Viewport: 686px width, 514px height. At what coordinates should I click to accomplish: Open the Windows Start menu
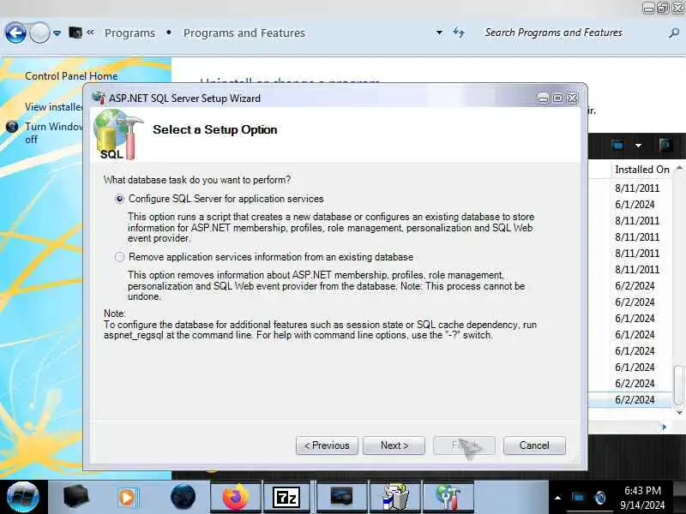[x=23, y=497]
